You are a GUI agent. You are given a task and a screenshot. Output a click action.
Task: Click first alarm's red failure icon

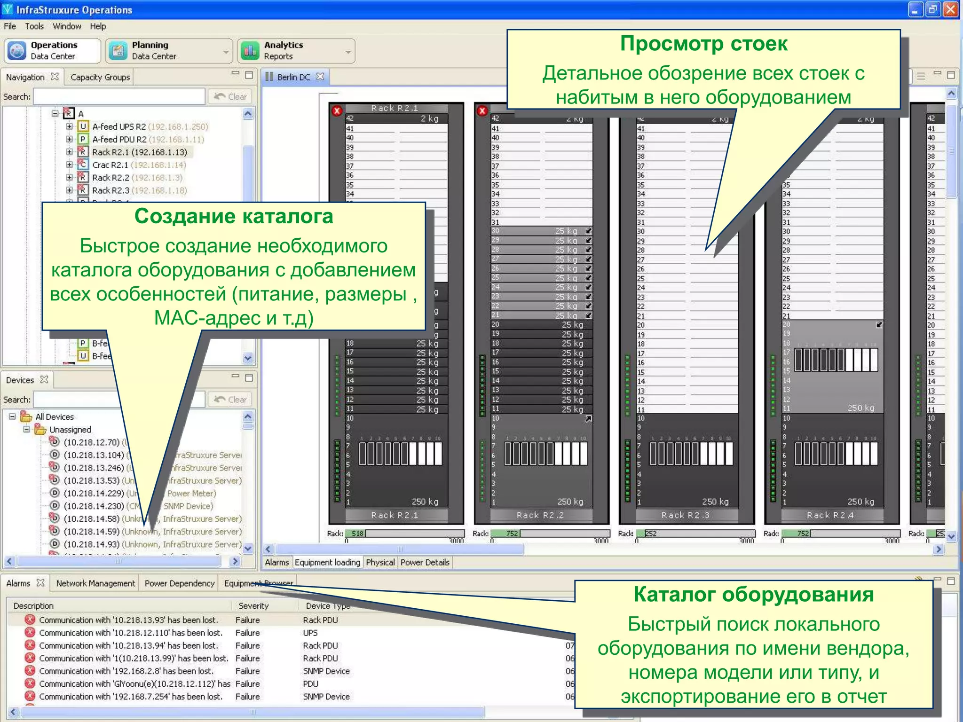click(x=30, y=620)
